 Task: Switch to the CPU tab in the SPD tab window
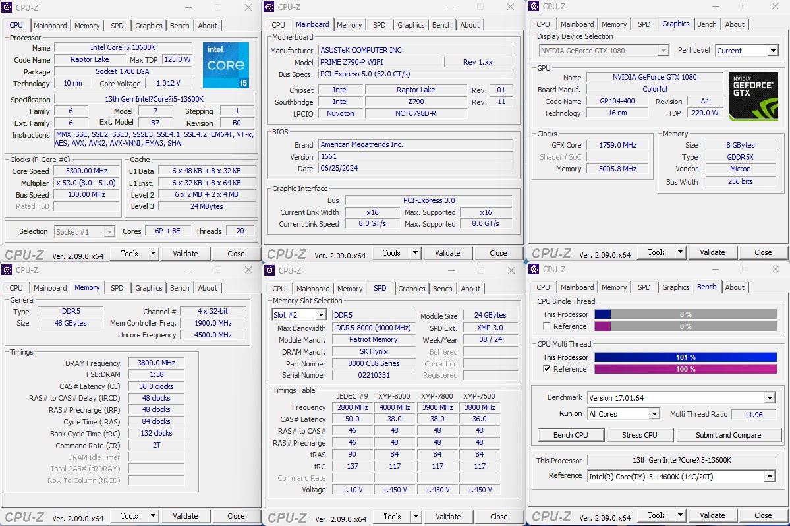click(x=279, y=289)
